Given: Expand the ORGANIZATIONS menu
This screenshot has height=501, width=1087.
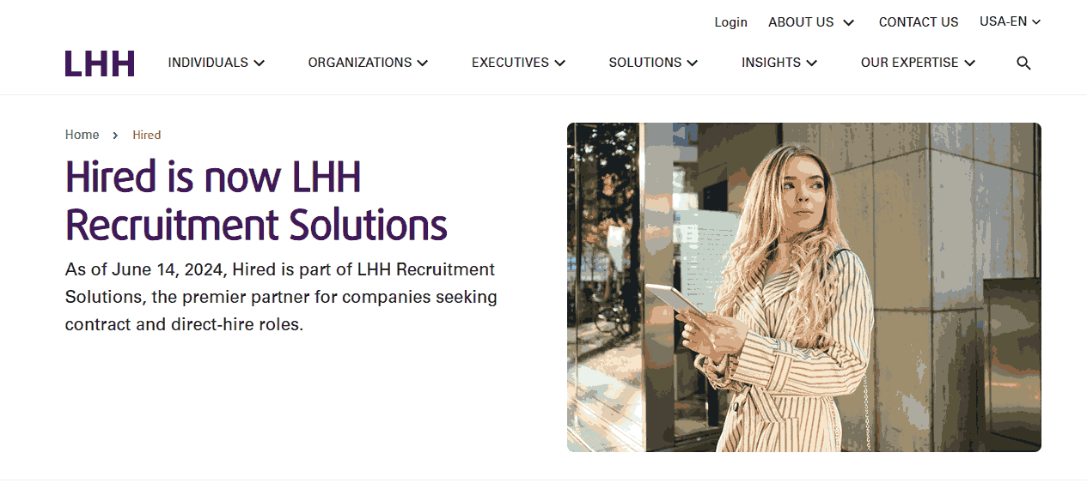Looking at the screenshot, I should [368, 63].
